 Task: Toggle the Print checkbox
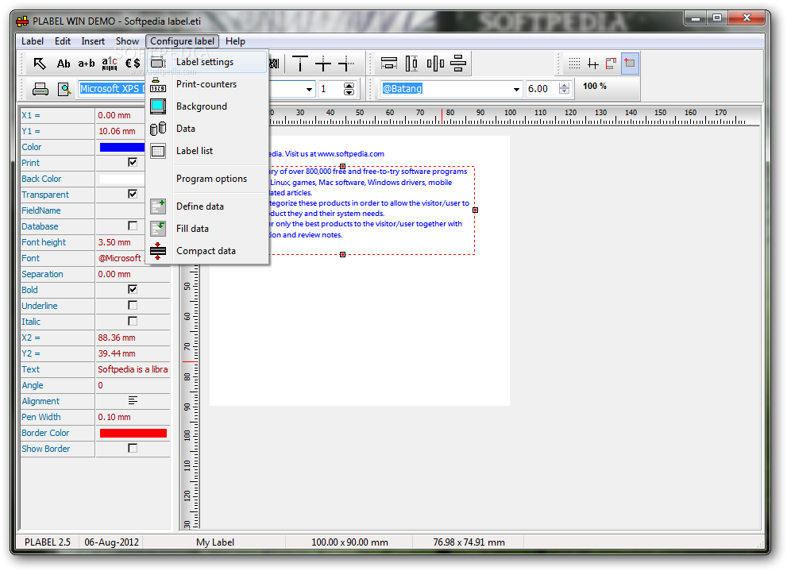tap(133, 162)
